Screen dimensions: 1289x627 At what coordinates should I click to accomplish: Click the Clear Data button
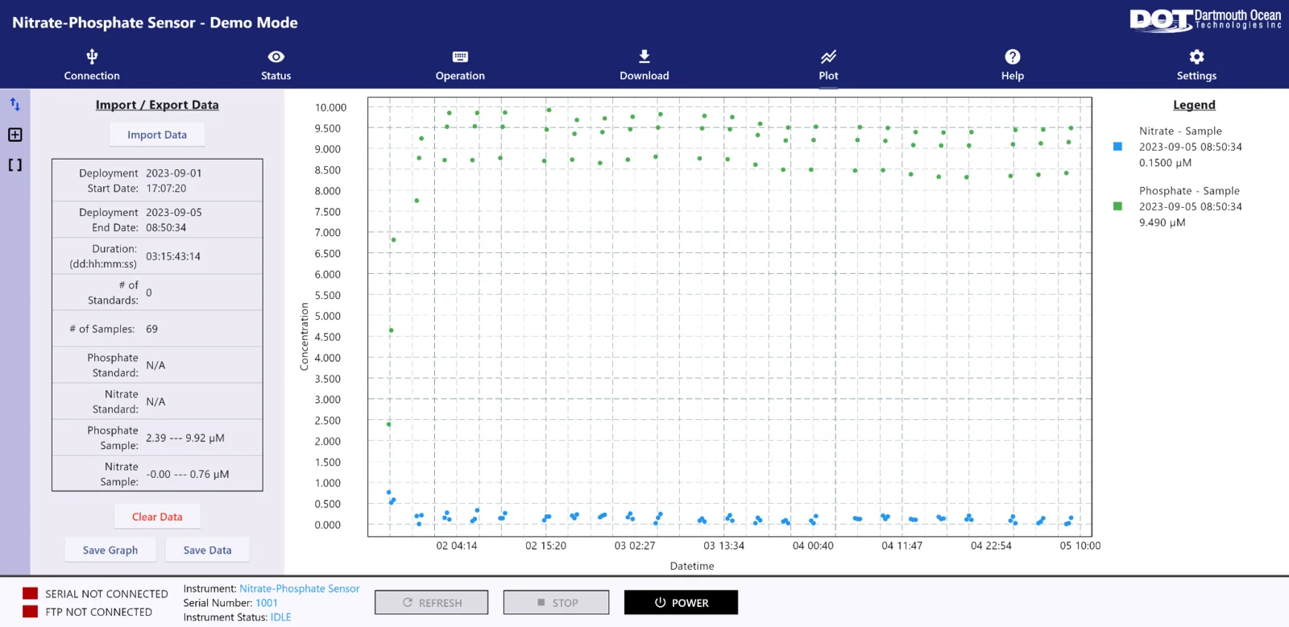157,517
